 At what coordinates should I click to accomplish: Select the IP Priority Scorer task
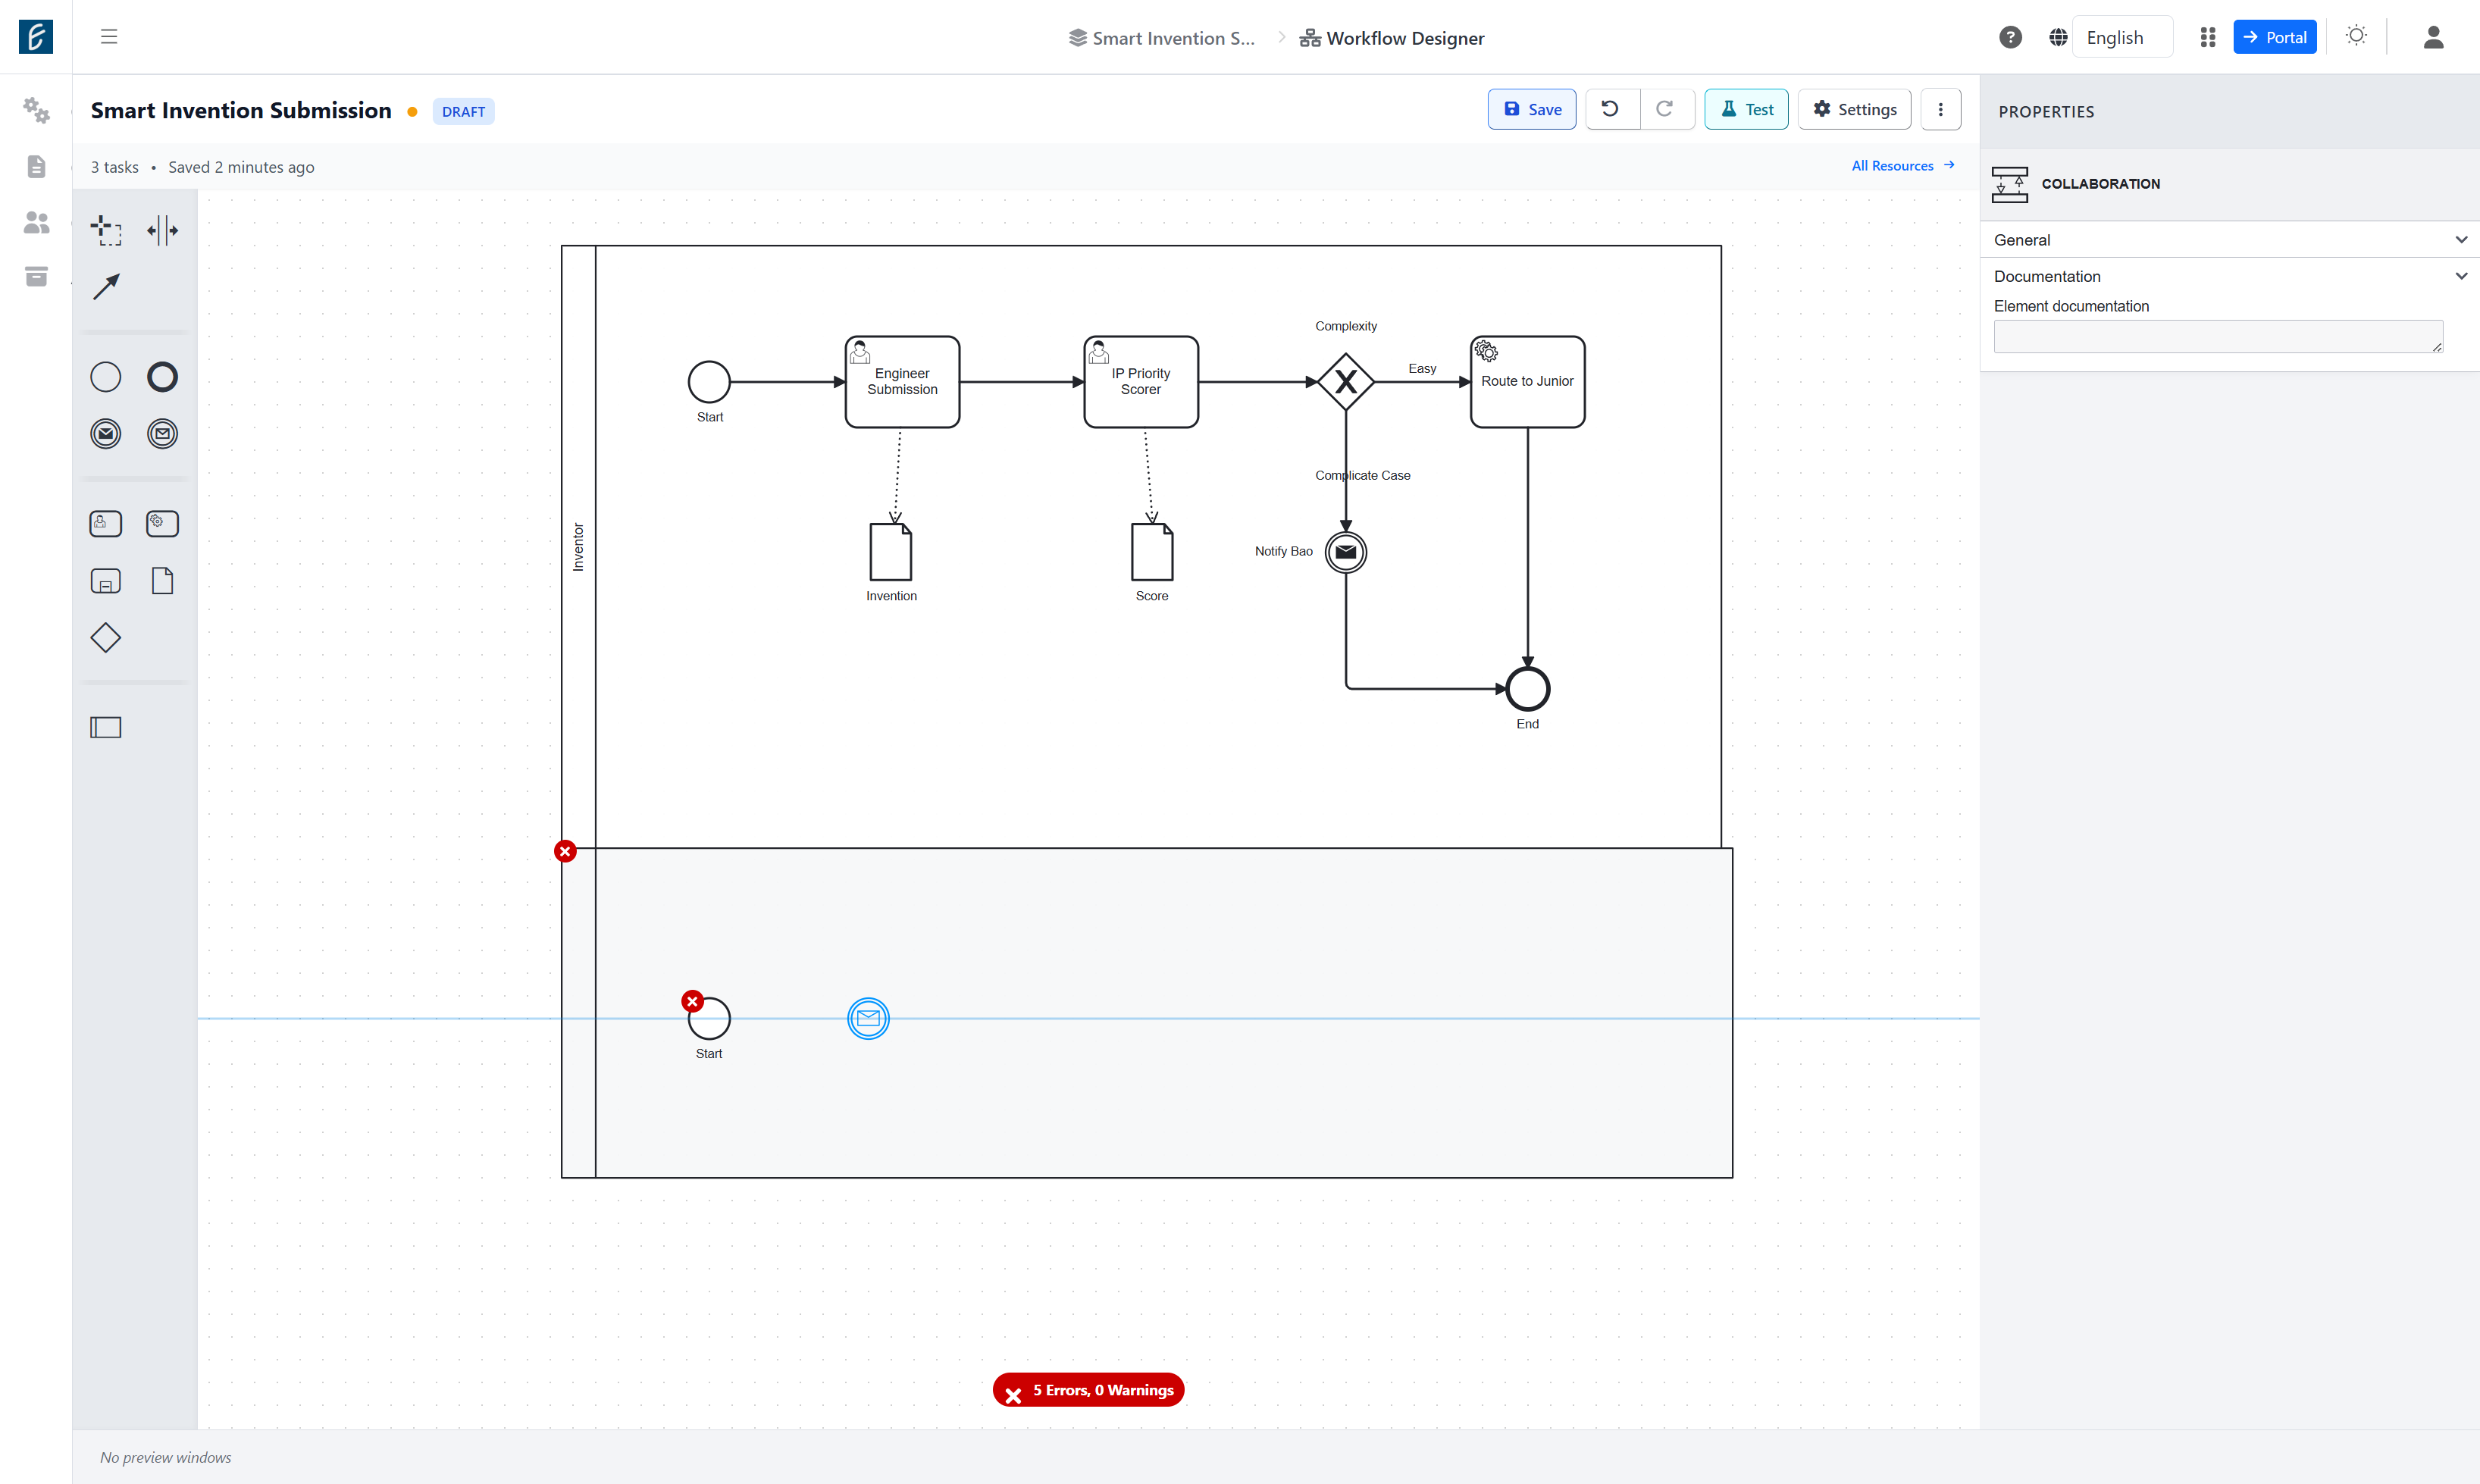1141,382
